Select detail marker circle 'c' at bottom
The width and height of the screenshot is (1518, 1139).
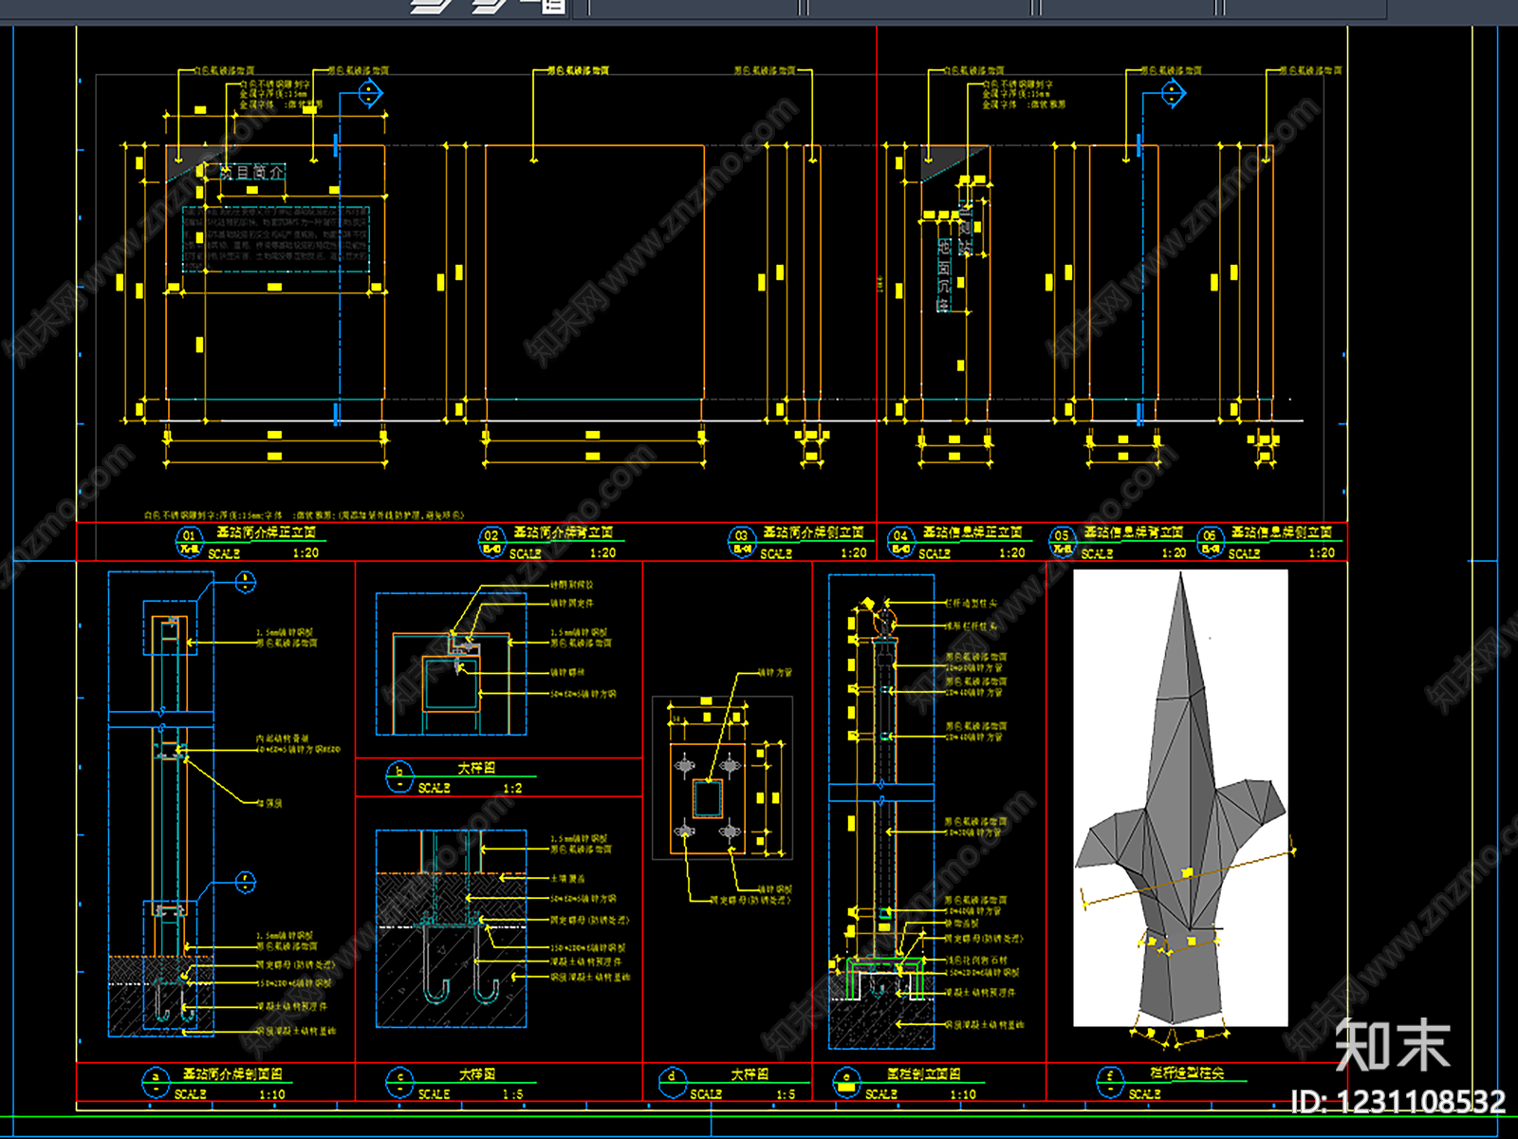click(x=399, y=1083)
